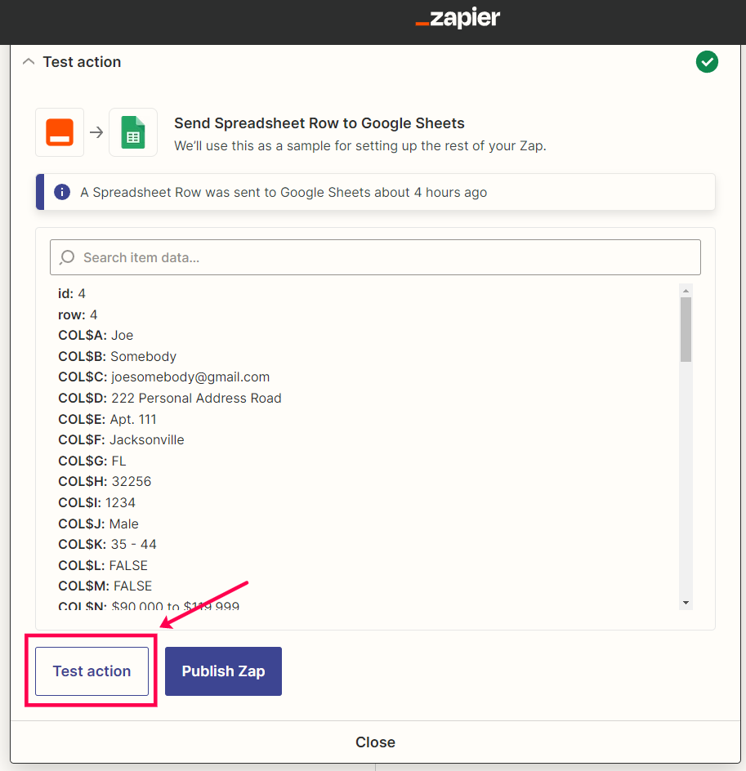Select the joesomebody@gmail.com email row
Image resolution: width=746 pixels, height=771 pixels.
click(x=163, y=377)
